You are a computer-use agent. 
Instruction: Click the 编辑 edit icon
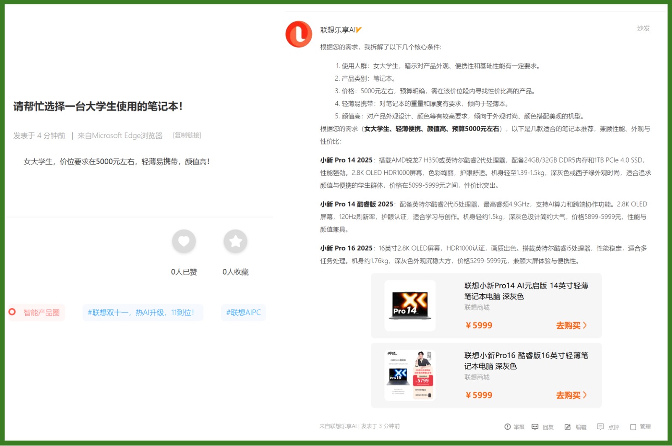pos(567,427)
